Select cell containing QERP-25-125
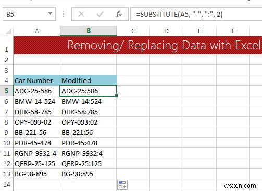The image size is (262, 191). pos(37,163)
